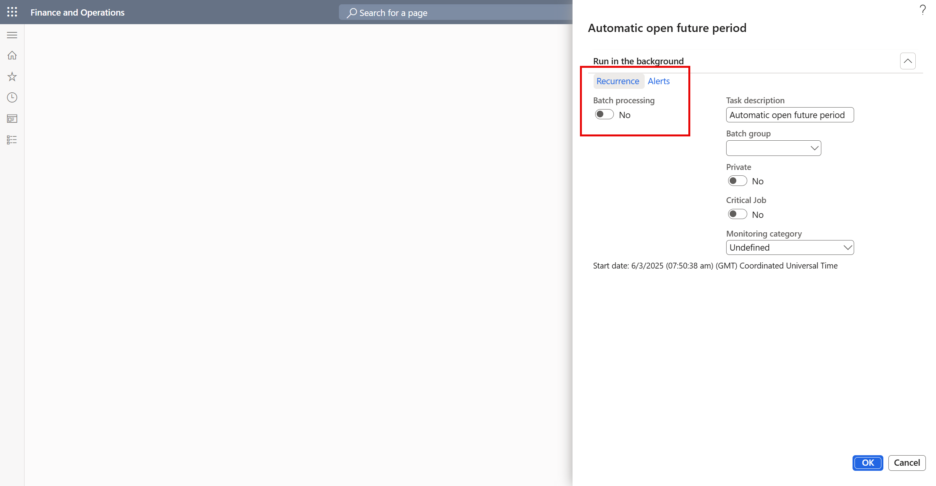Expand the navigation pane hamburger menu
936x486 pixels.
click(x=12, y=35)
